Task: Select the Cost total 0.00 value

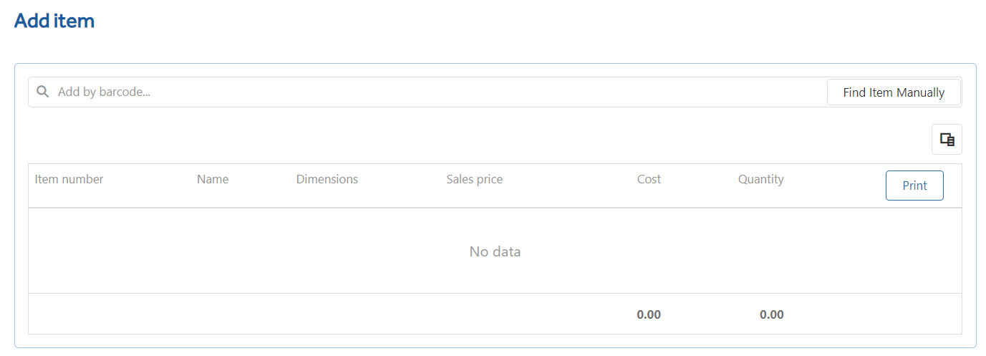Action: pyautogui.click(x=649, y=314)
